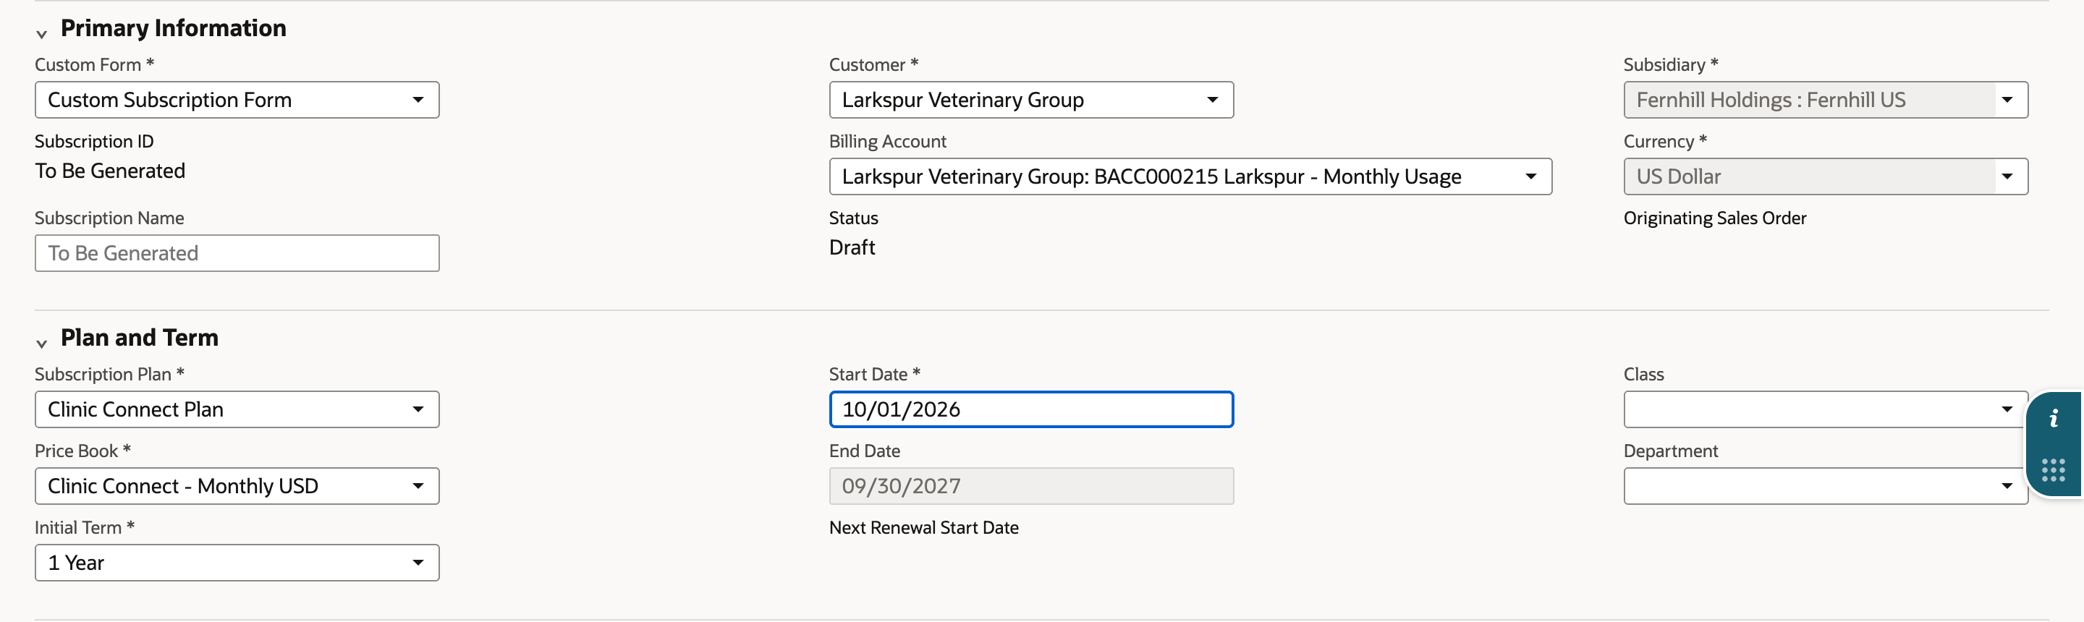Click the Next Renewal Start Date label
This screenshot has height=622, width=2084.
tap(924, 528)
